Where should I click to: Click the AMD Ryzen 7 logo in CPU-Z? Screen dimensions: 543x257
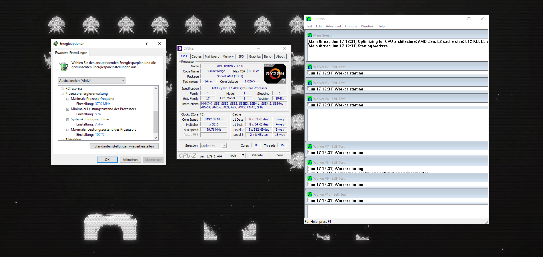(275, 74)
